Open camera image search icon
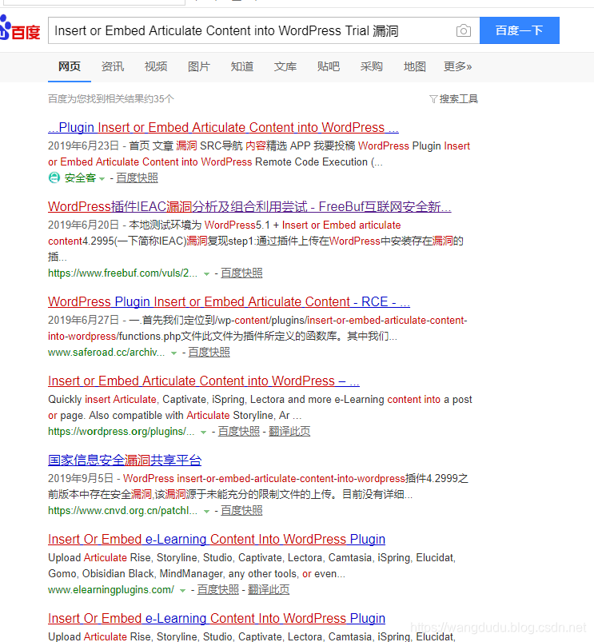Viewport: 594px width, 642px height. pos(464,30)
